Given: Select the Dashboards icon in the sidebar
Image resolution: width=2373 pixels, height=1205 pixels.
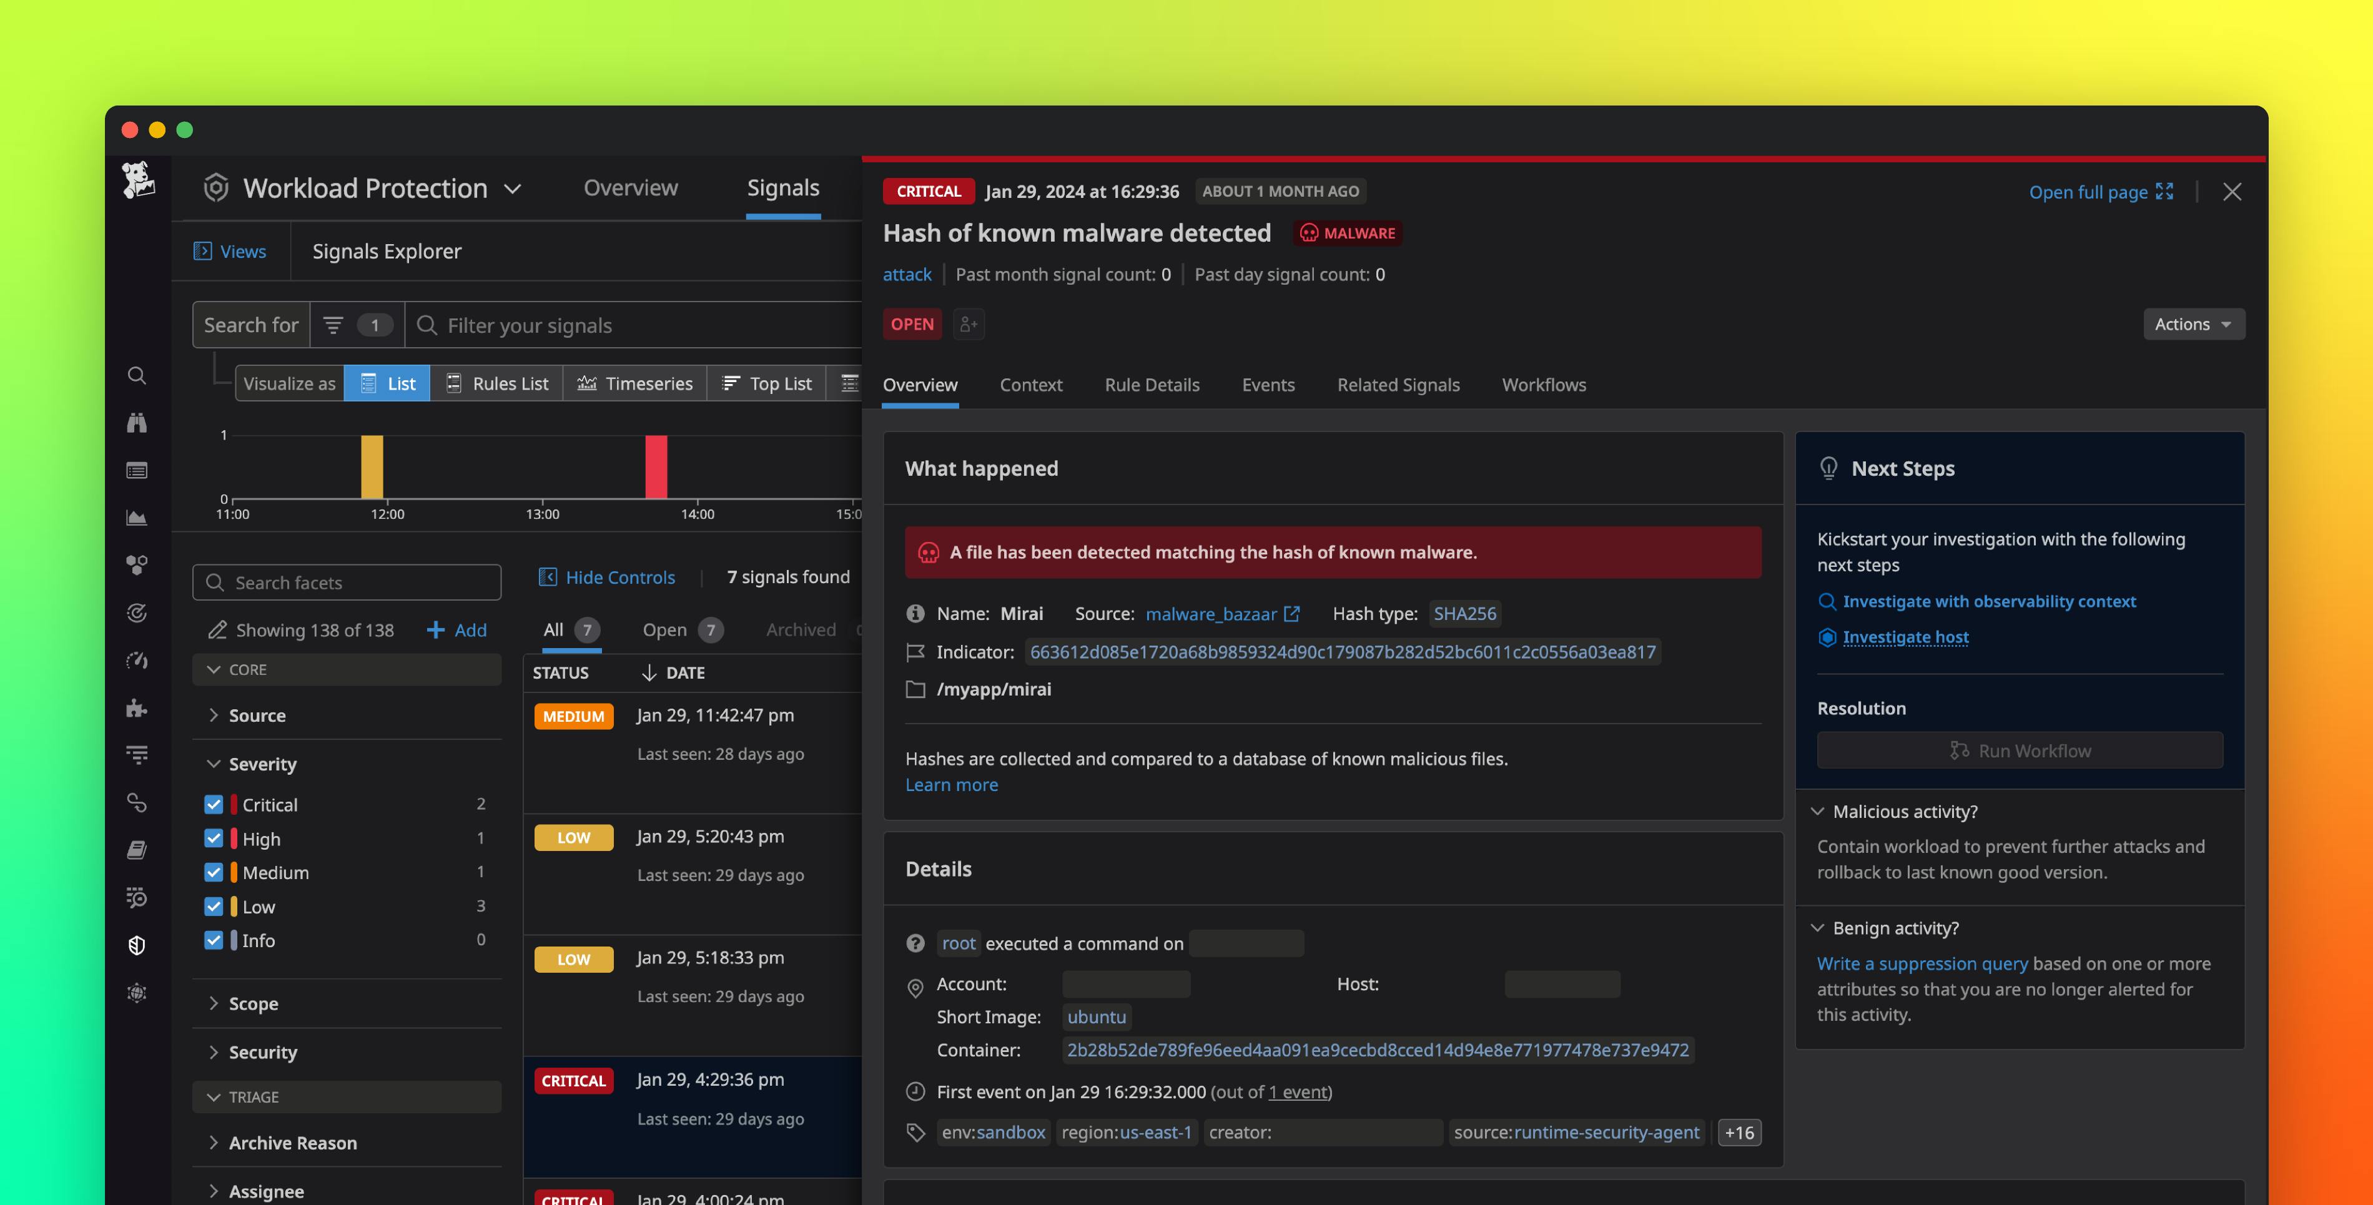Looking at the screenshot, I should 136,470.
